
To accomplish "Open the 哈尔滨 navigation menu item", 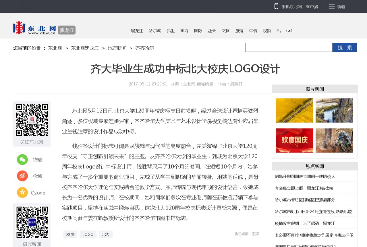I will 154,31.
